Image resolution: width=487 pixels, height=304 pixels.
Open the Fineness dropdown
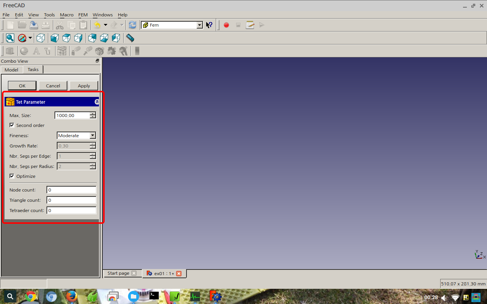click(x=92, y=135)
